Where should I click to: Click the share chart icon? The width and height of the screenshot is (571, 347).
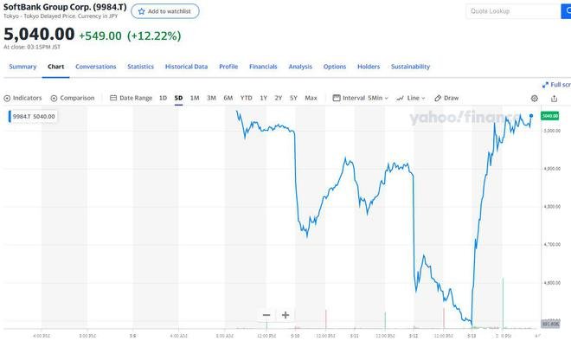[554, 99]
